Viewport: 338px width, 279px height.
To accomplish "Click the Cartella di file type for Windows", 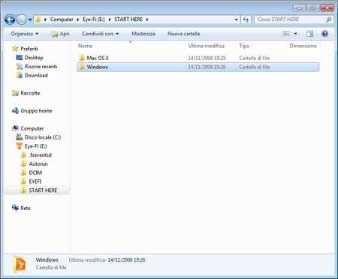I will tap(254, 67).
